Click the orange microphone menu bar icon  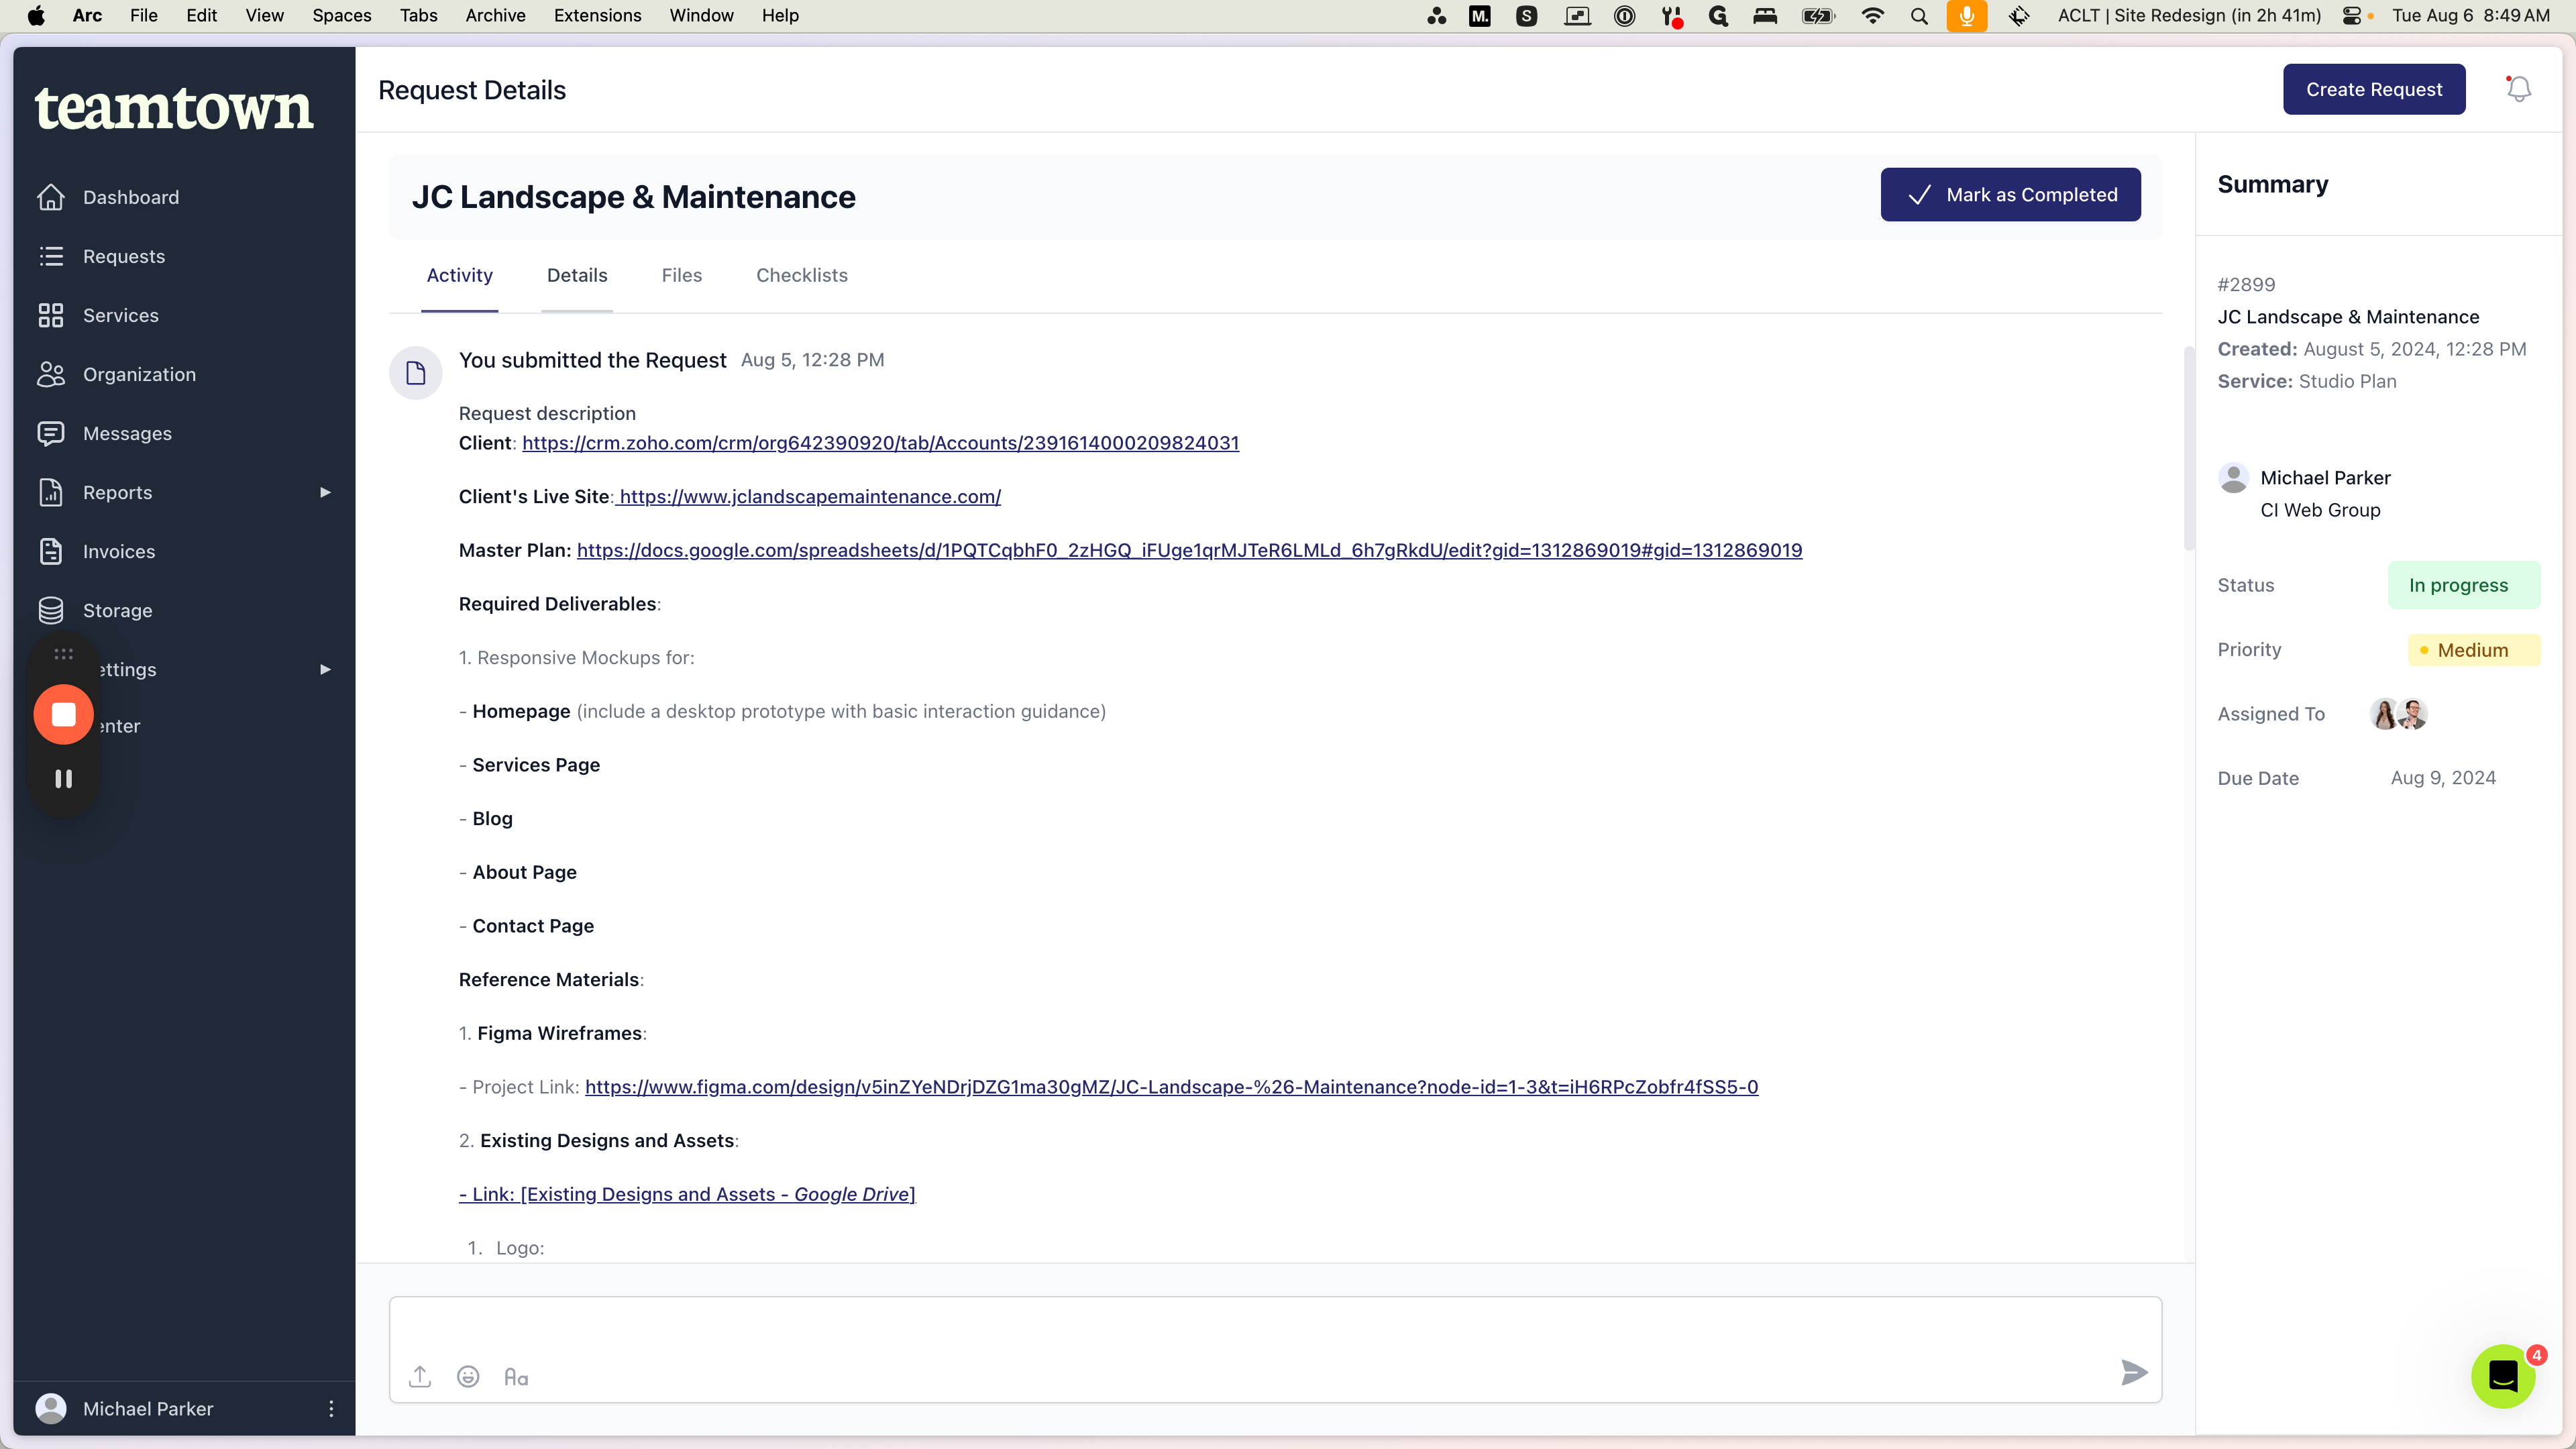(1966, 15)
